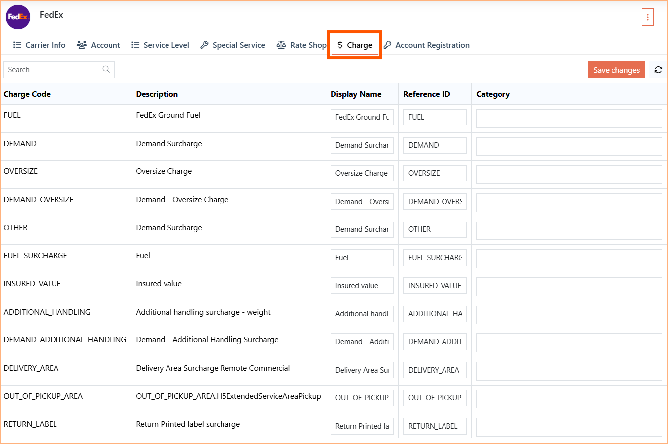Edit Display Name for FUEL_SURCHARGE row
This screenshot has height=444, width=668.
click(362, 258)
